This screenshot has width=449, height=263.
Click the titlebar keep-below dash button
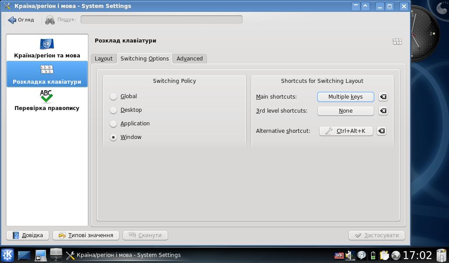[x=356, y=6]
